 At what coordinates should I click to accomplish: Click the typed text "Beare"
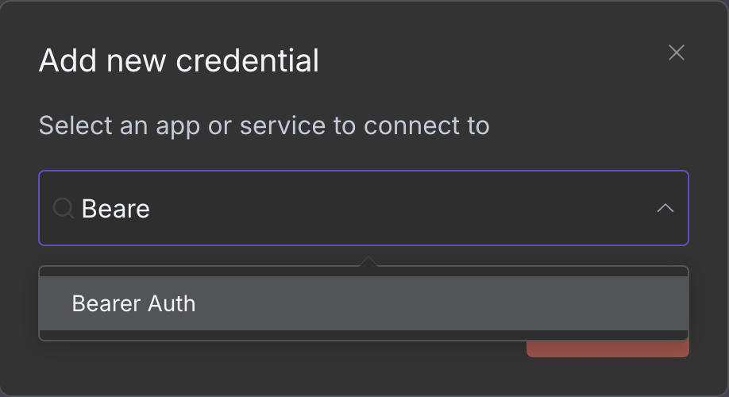tap(116, 209)
